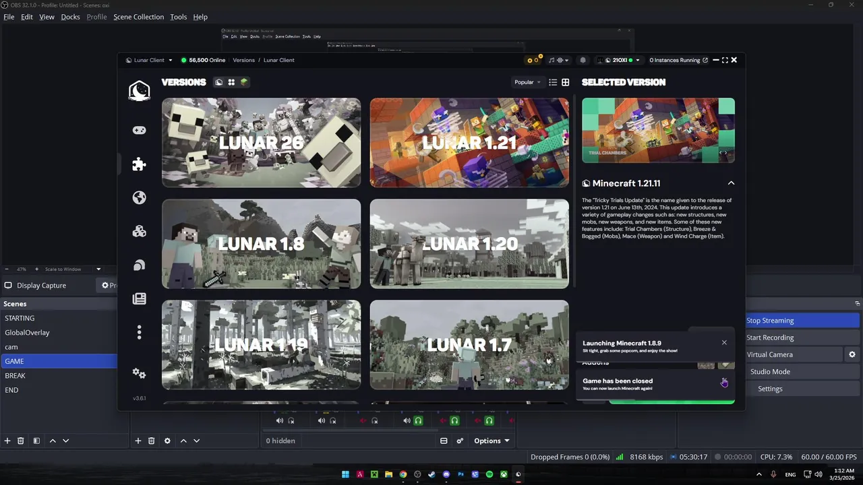Open source properties gear in Sources toolbar
This screenshot has height=485, width=863.
coord(167,441)
